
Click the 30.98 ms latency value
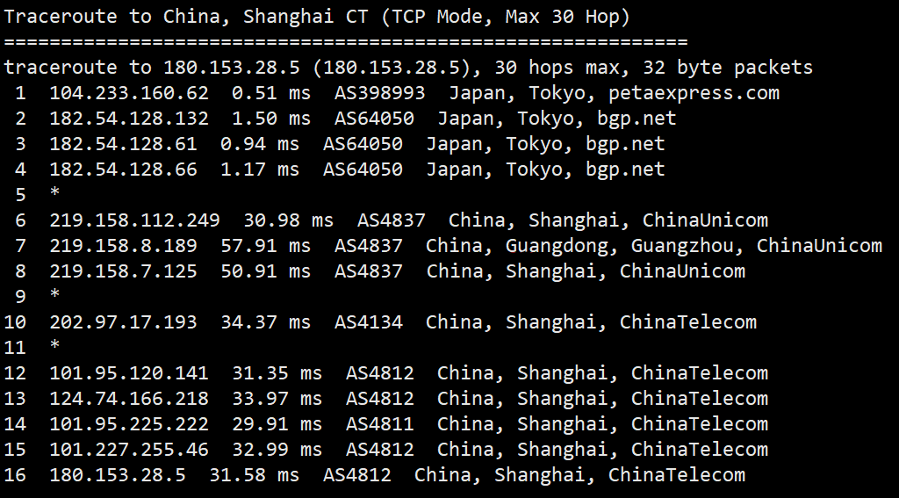[288, 220]
